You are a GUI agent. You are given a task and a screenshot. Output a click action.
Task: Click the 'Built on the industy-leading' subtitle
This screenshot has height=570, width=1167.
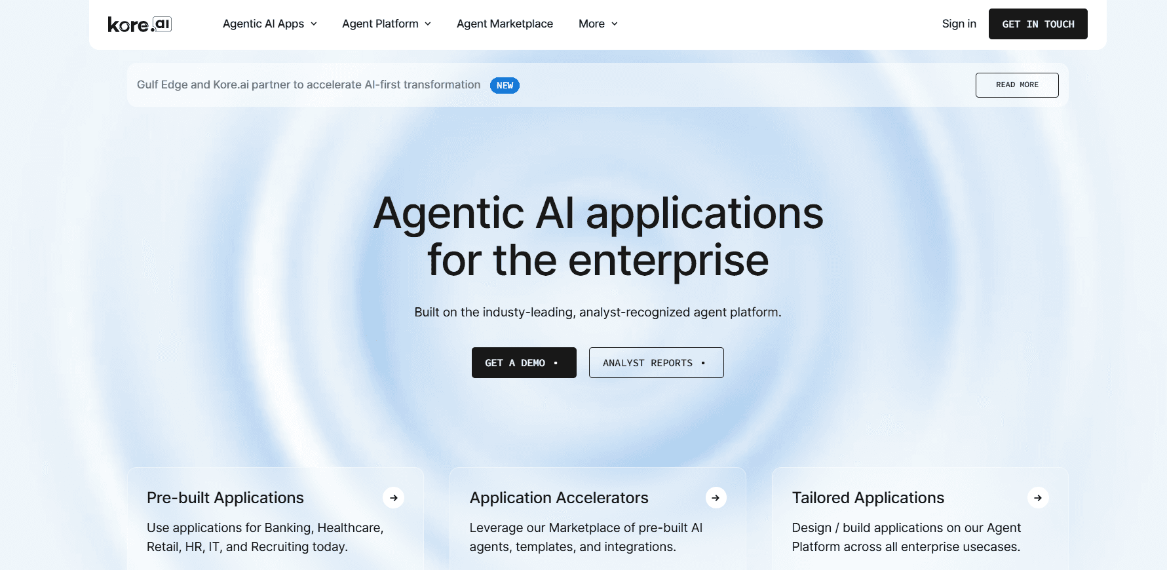coord(598,313)
